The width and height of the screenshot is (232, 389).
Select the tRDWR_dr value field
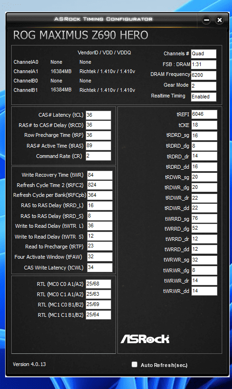pos(204,198)
